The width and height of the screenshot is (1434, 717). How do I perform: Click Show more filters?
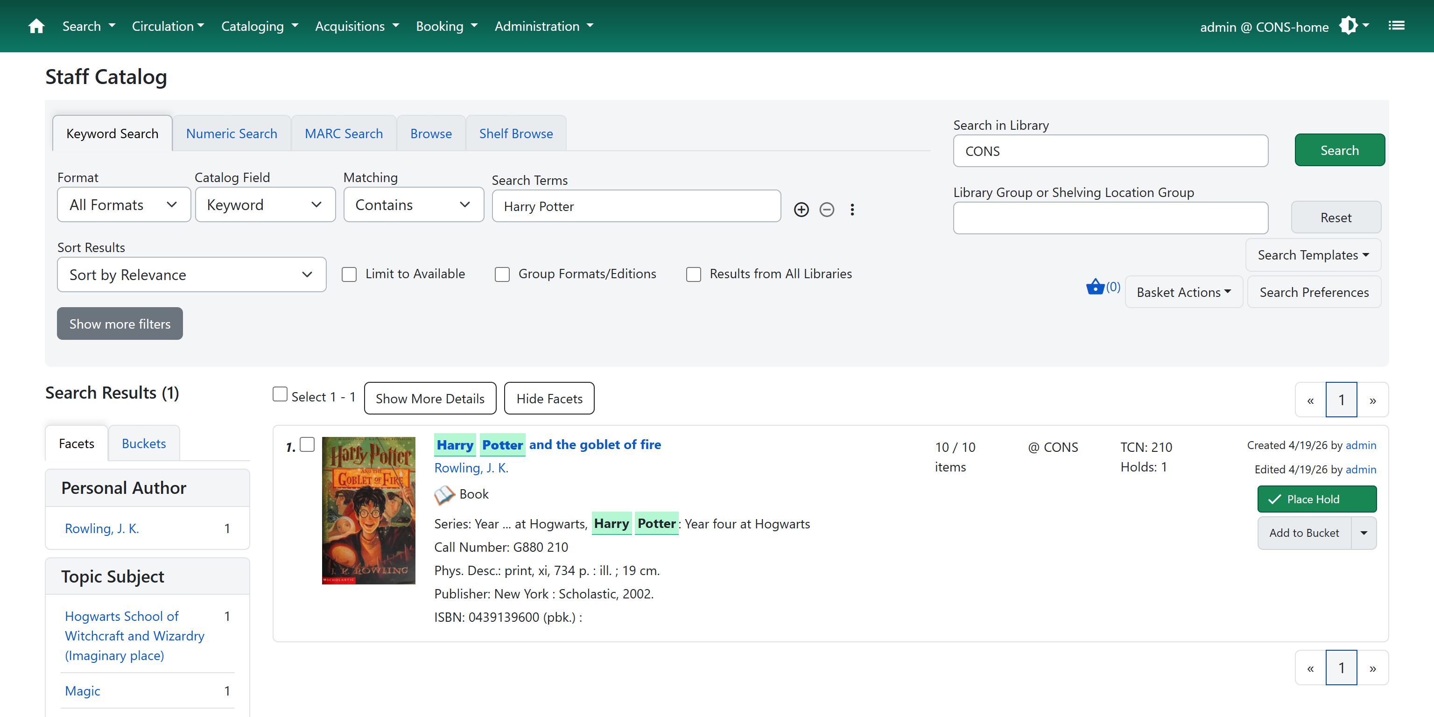tap(119, 324)
